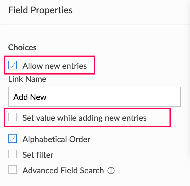190x186 pixels.
Task: Click the 'Set value while adding new entries' label
Action: (x=84, y=118)
